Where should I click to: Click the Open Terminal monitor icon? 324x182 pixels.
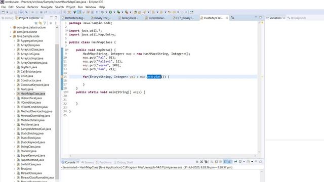(21, 12)
